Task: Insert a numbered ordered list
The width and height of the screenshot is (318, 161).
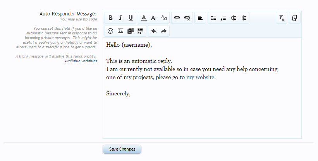Action: pyautogui.click(x=223, y=18)
